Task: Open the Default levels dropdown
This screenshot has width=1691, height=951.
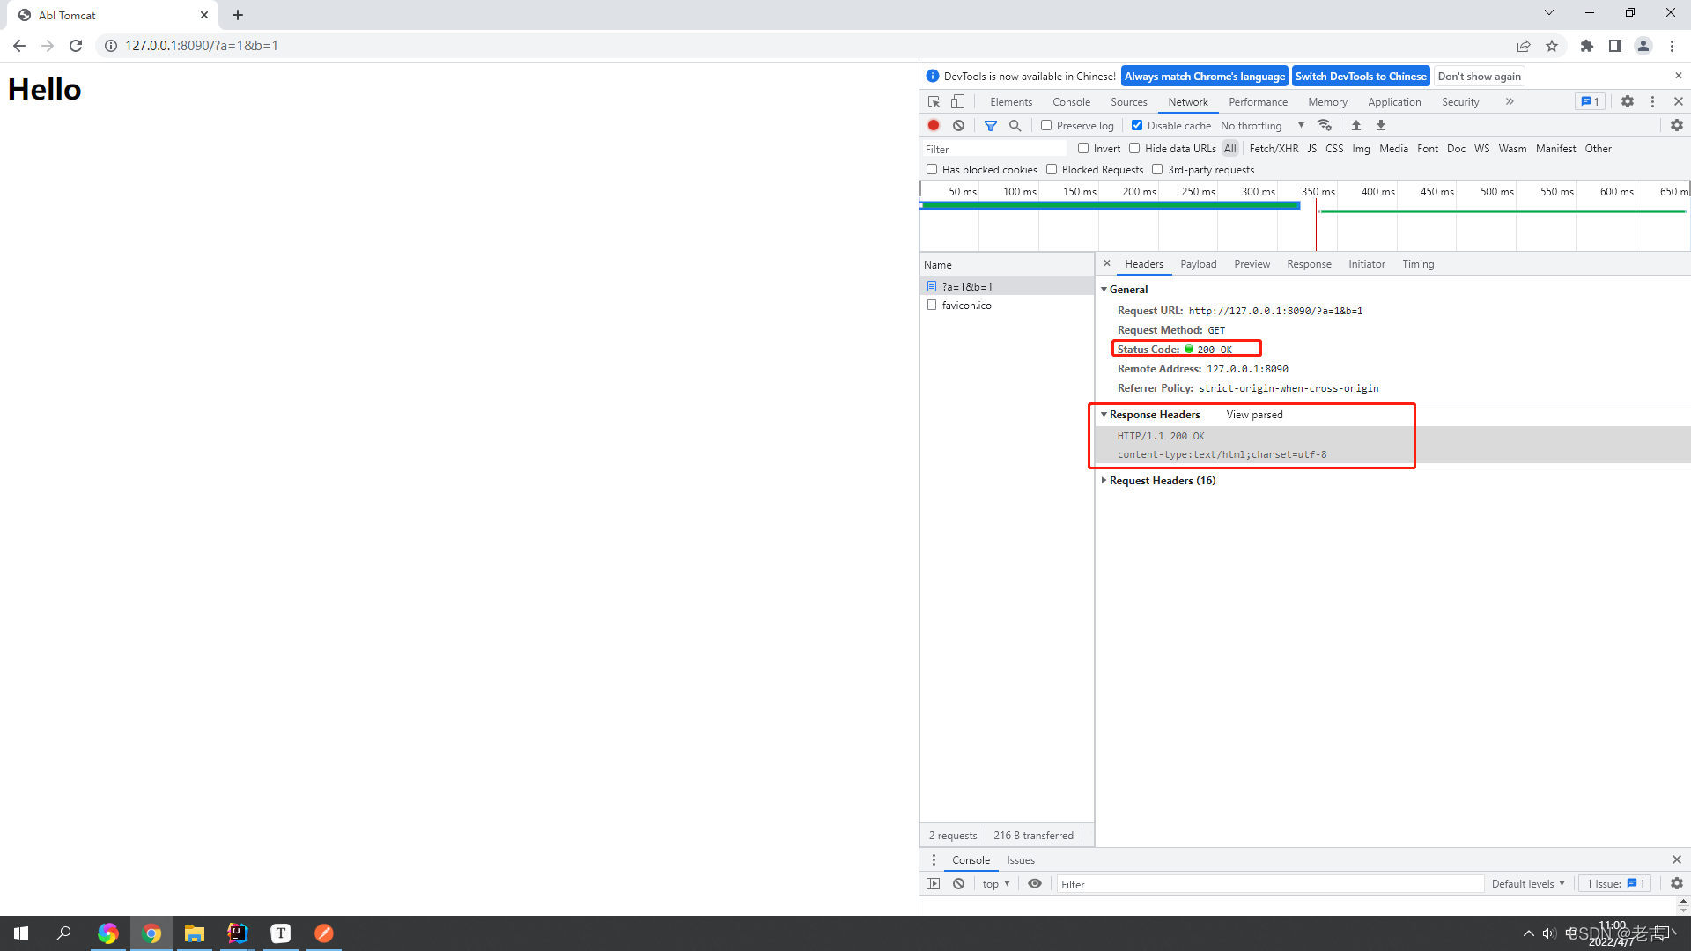Action: point(1528,883)
